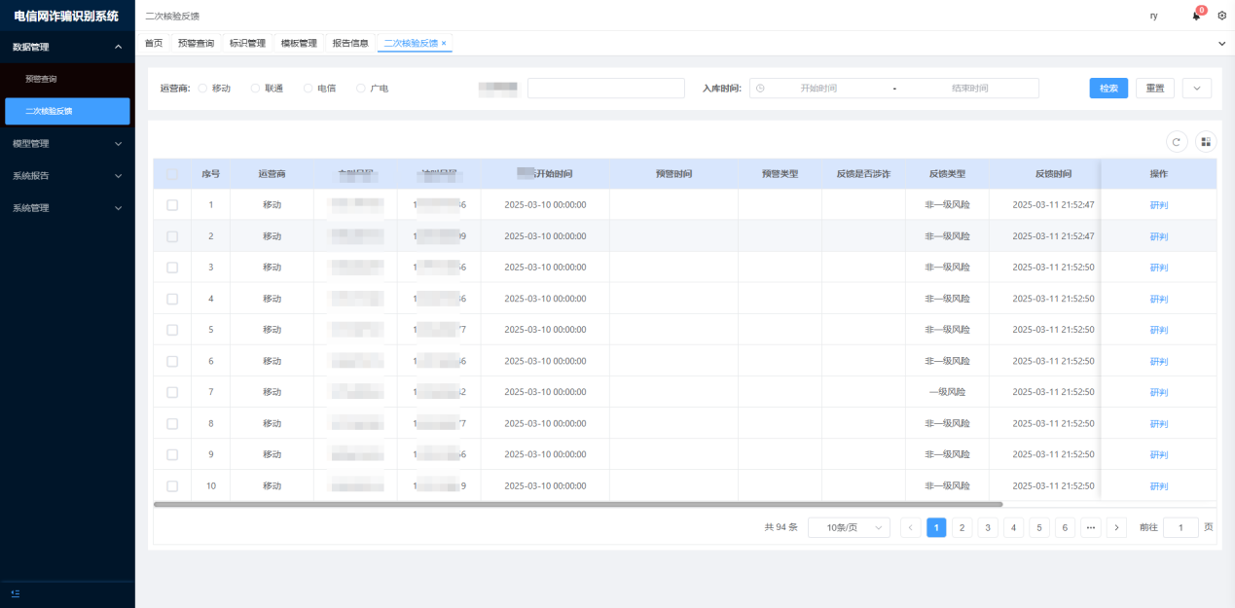The width and height of the screenshot is (1235, 608).
Task: Click the blue 检索 search button
Action: [x=1108, y=89]
